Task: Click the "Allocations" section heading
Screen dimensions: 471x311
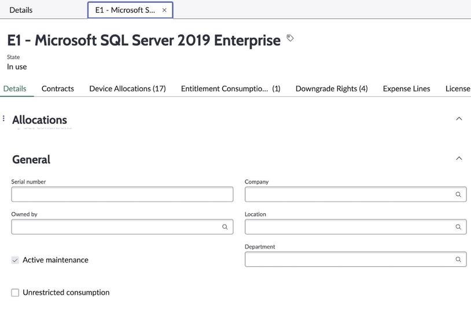Action: click(x=40, y=120)
